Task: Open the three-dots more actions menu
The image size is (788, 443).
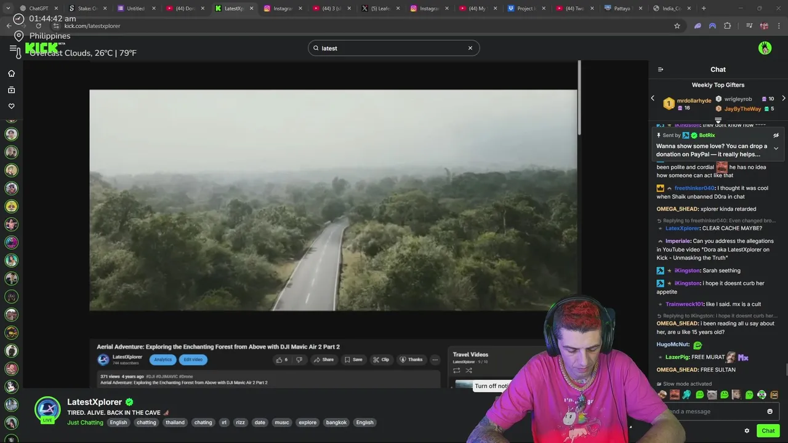Action: click(x=435, y=360)
